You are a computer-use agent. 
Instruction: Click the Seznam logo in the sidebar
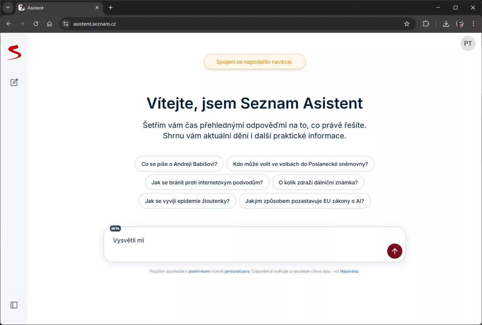(x=14, y=52)
